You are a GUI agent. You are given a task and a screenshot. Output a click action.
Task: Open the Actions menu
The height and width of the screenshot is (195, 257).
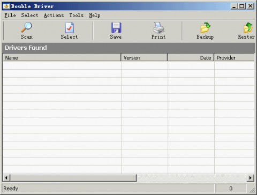click(x=54, y=16)
